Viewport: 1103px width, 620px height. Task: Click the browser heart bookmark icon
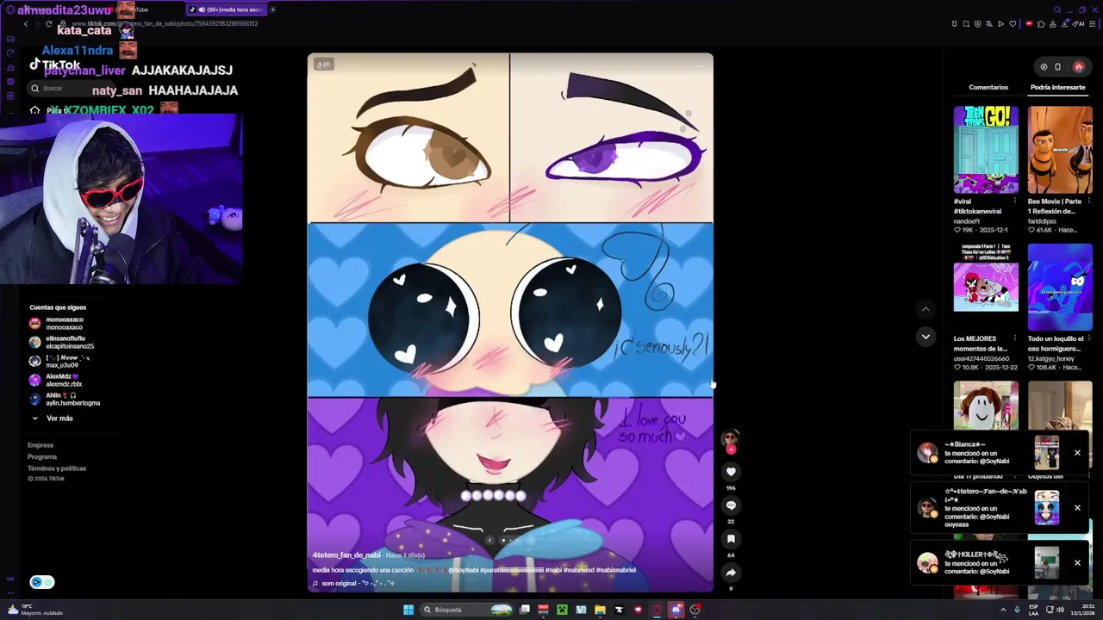pyautogui.click(x=1013, y=24)
